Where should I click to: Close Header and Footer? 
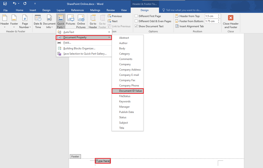231,22
